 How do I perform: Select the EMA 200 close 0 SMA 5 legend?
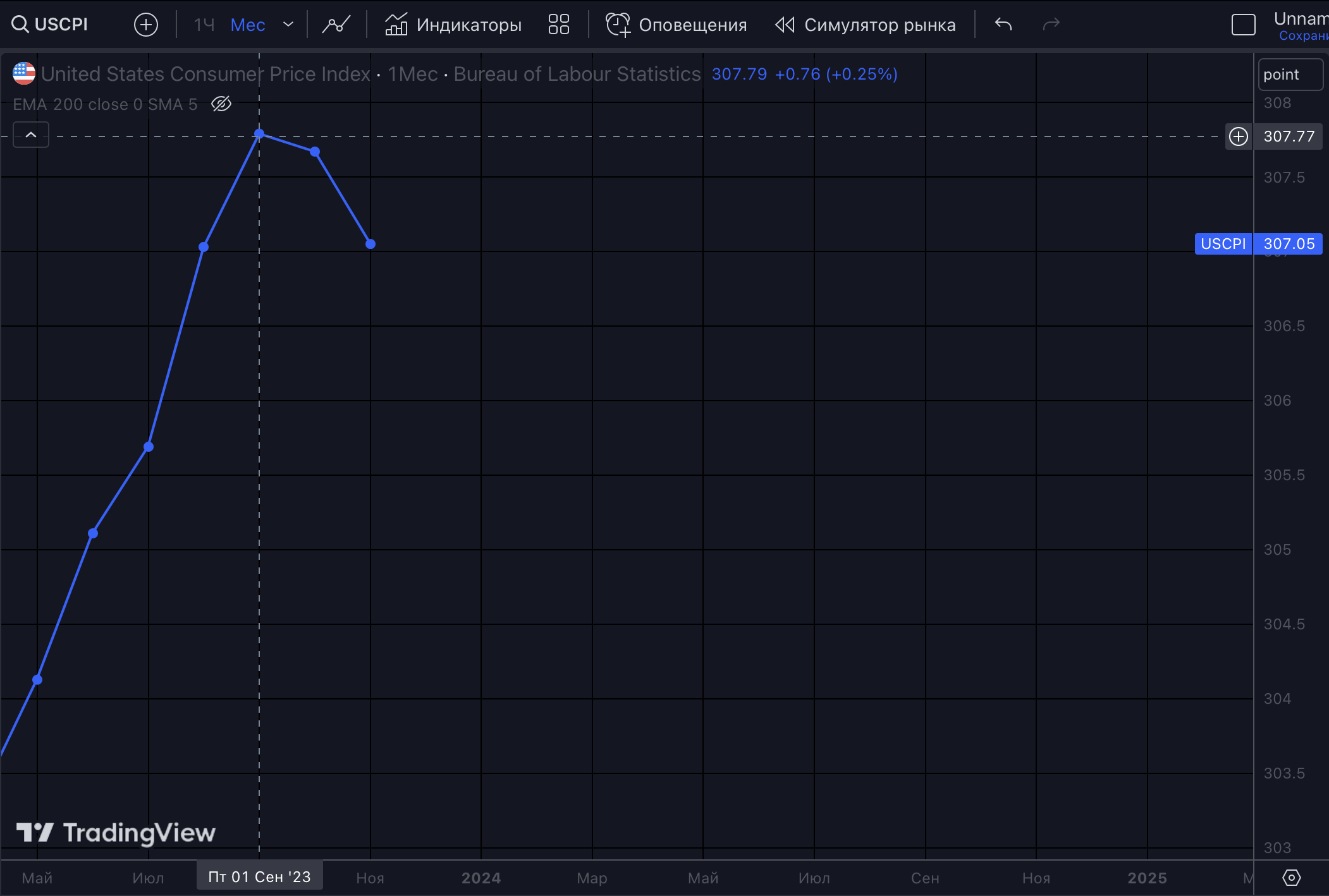[105, 104]
